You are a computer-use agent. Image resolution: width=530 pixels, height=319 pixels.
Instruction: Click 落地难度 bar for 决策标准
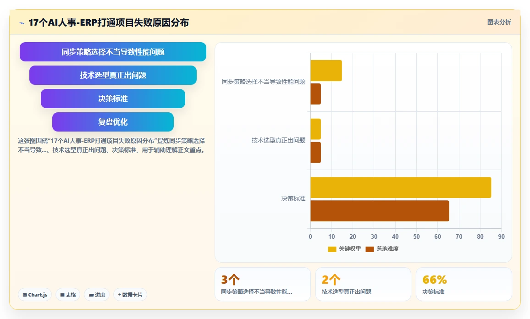point(380,211)
